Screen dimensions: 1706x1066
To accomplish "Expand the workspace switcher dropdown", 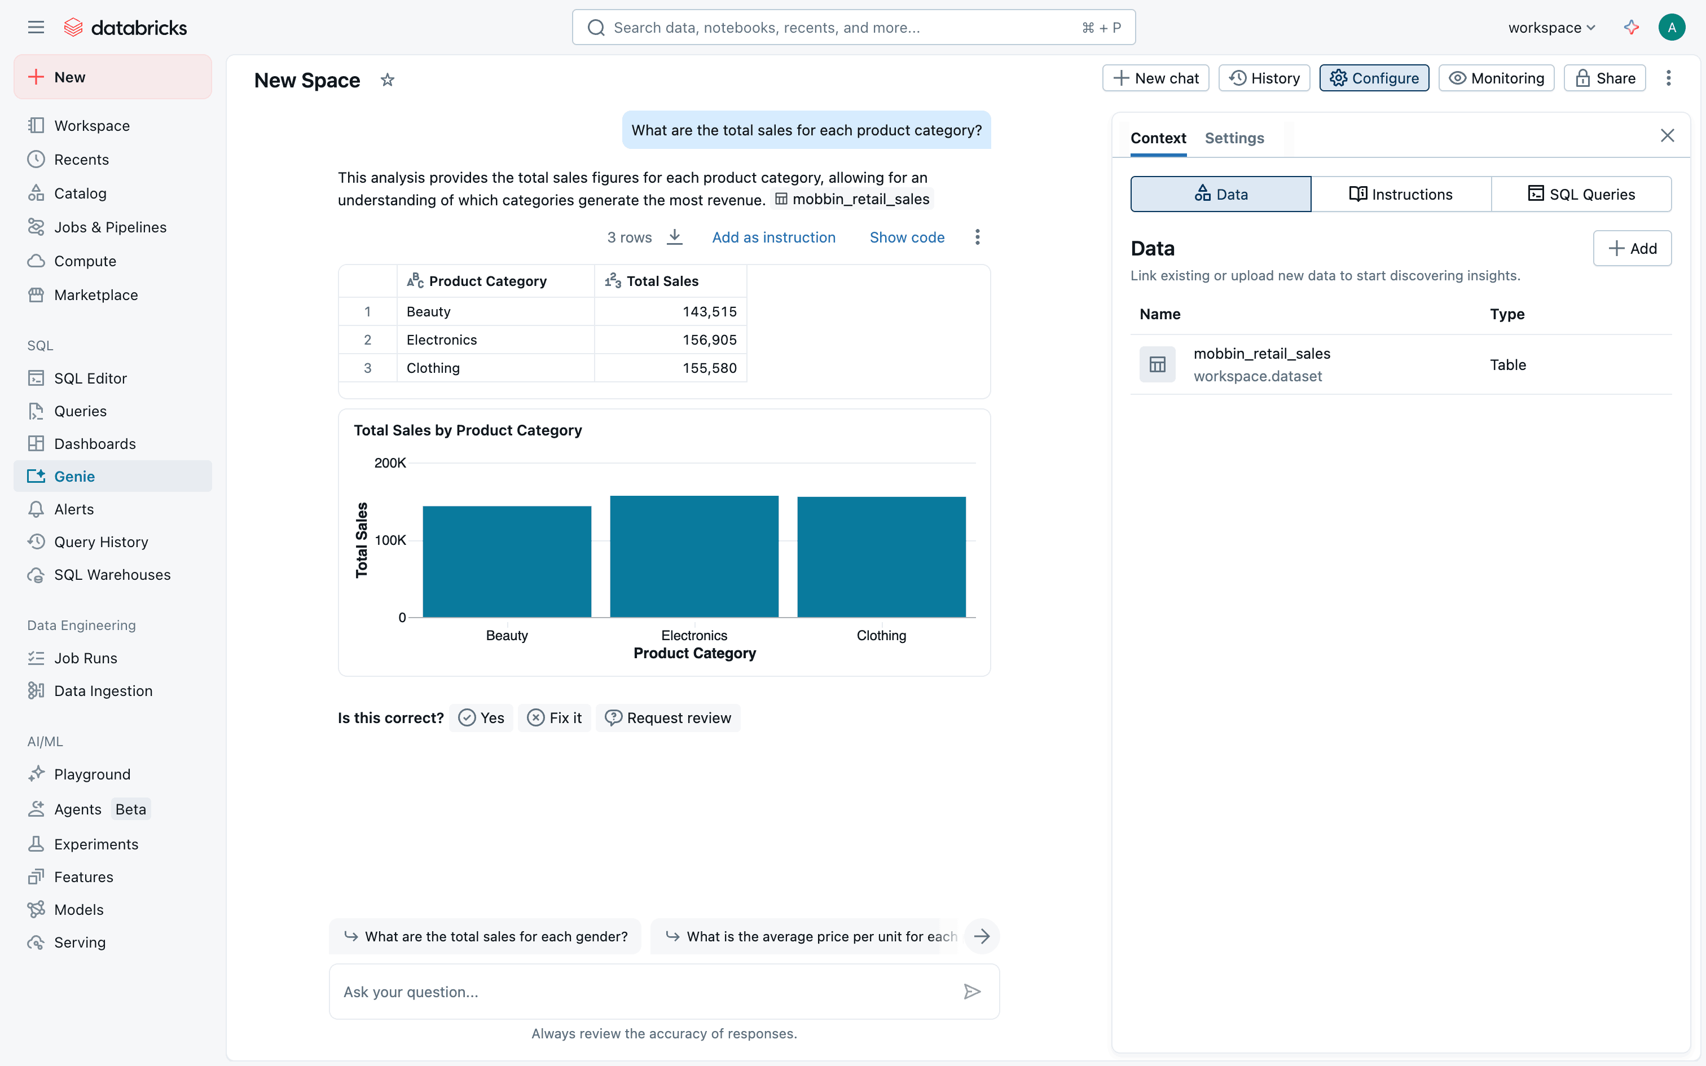I will [1551, 28].
